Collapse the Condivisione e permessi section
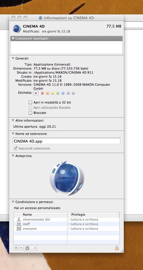The image size is (143, 270). click(13, 202)
